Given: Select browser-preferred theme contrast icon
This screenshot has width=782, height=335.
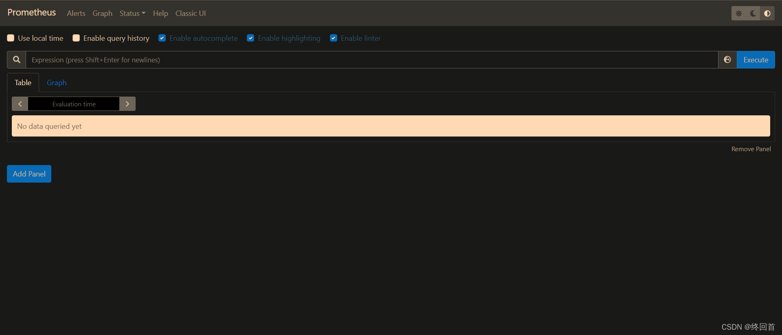Looking at the screenshot, I should 767,13.
